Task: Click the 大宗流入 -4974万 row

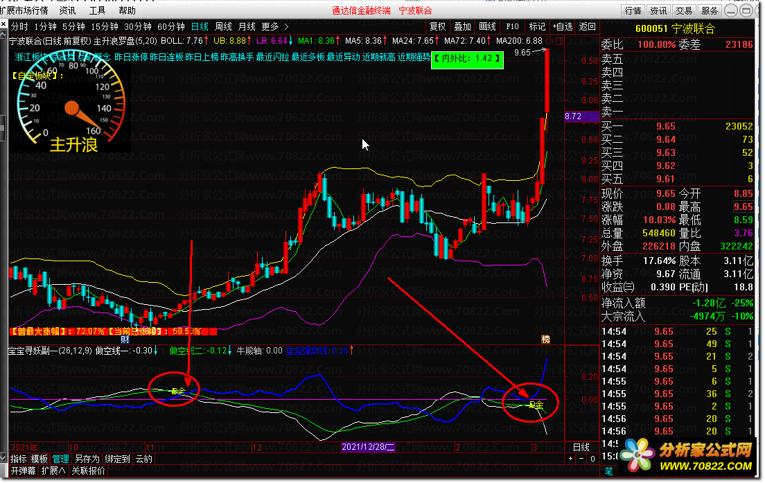Action: click(x=677, y=317)
